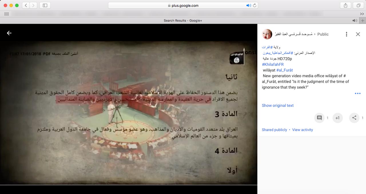Screen dimensions: 366x194
Task: Click the plus.google.com address field
Action: click(x=183, y=5)
